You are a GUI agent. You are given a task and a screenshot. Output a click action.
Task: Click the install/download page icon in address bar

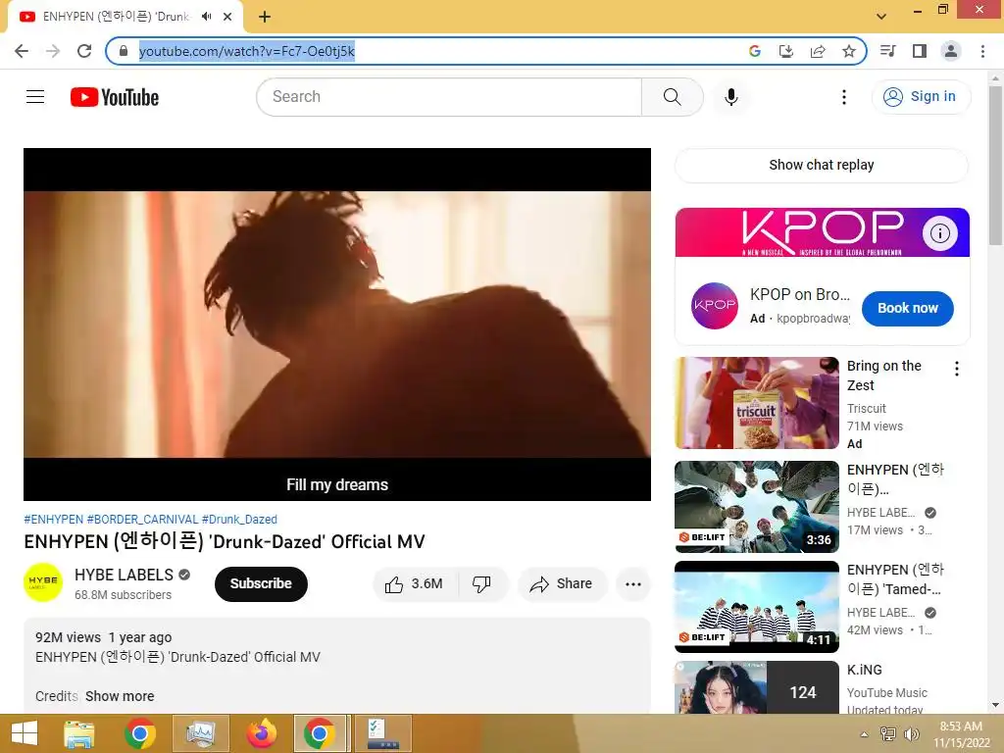click(786, 51)
